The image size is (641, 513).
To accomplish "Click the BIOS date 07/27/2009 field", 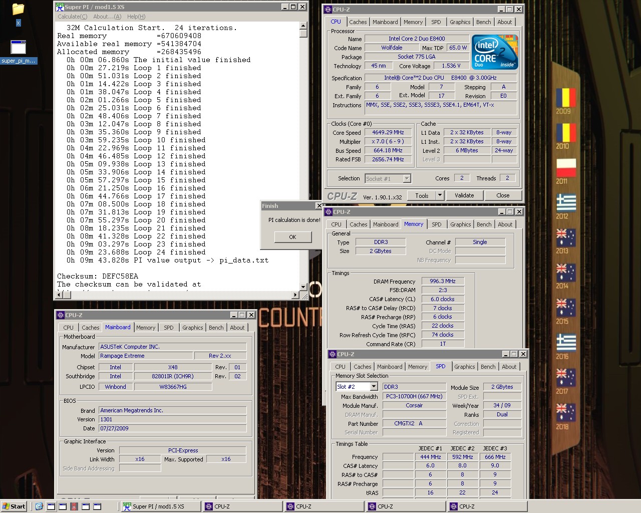I will (172, 428).
